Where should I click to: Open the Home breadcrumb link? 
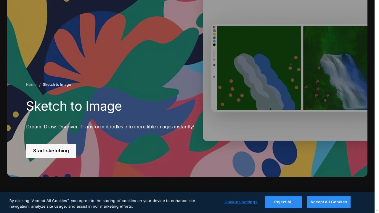[x=31, y=85]
